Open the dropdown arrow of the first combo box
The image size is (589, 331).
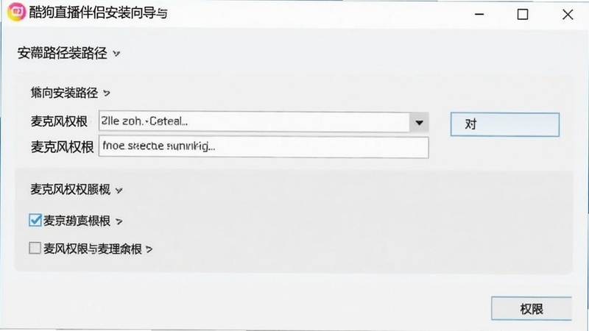click(x=419, y=122)
